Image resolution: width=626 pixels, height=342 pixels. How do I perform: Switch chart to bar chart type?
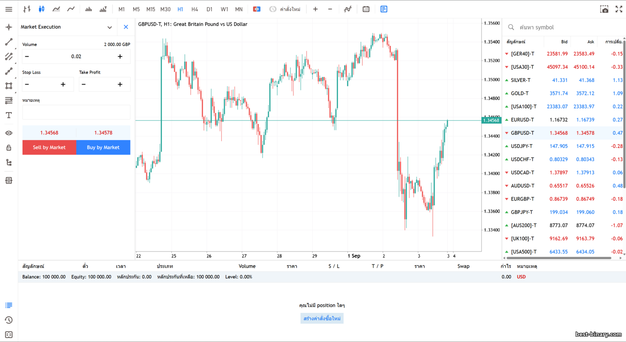click(x=27, y=9)
